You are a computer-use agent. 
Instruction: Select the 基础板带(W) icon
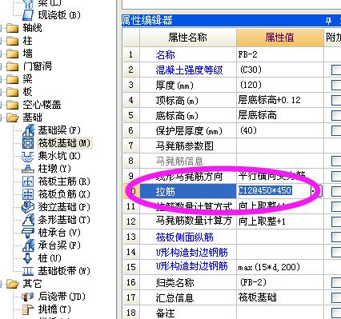[28, 271]
